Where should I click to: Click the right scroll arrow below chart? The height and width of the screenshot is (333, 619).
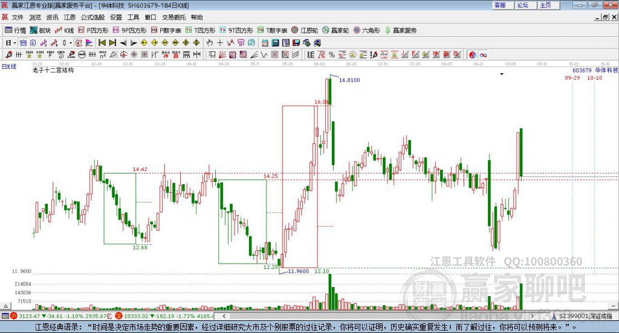click(532, 316)
